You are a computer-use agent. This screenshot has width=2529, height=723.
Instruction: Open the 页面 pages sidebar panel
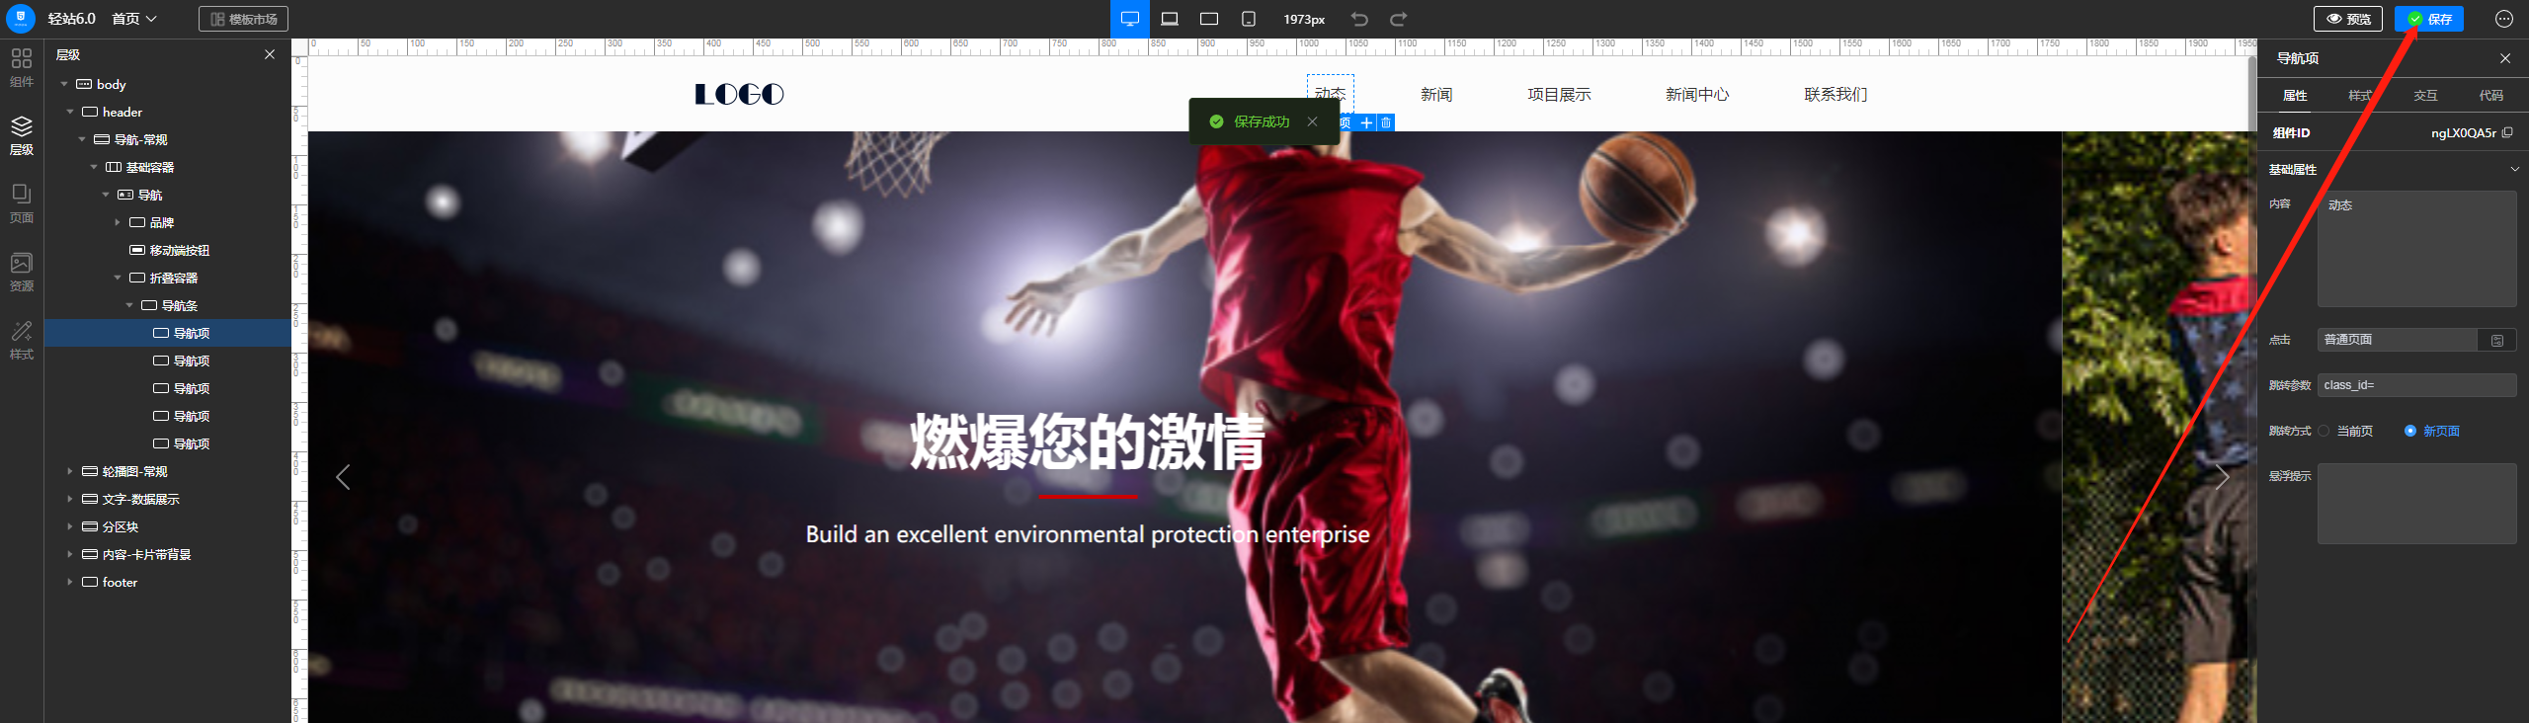(22, 203)
